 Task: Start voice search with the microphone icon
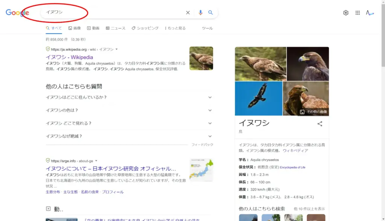point(200,12)
